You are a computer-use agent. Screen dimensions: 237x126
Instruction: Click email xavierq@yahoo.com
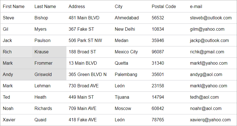point(210,120)
